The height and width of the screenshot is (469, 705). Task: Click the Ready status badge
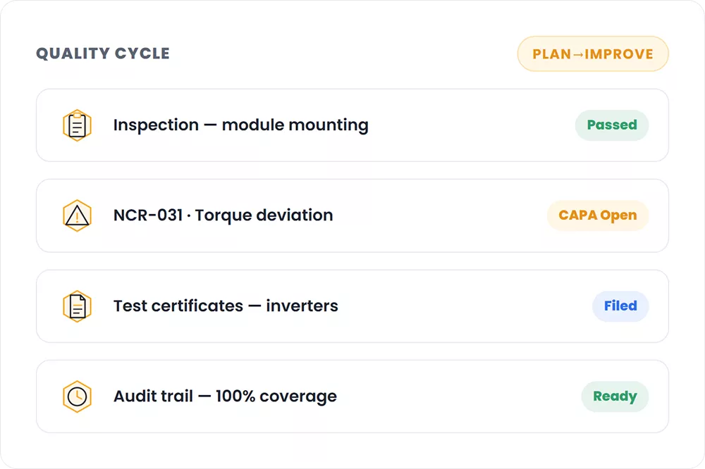click(615, 396)
